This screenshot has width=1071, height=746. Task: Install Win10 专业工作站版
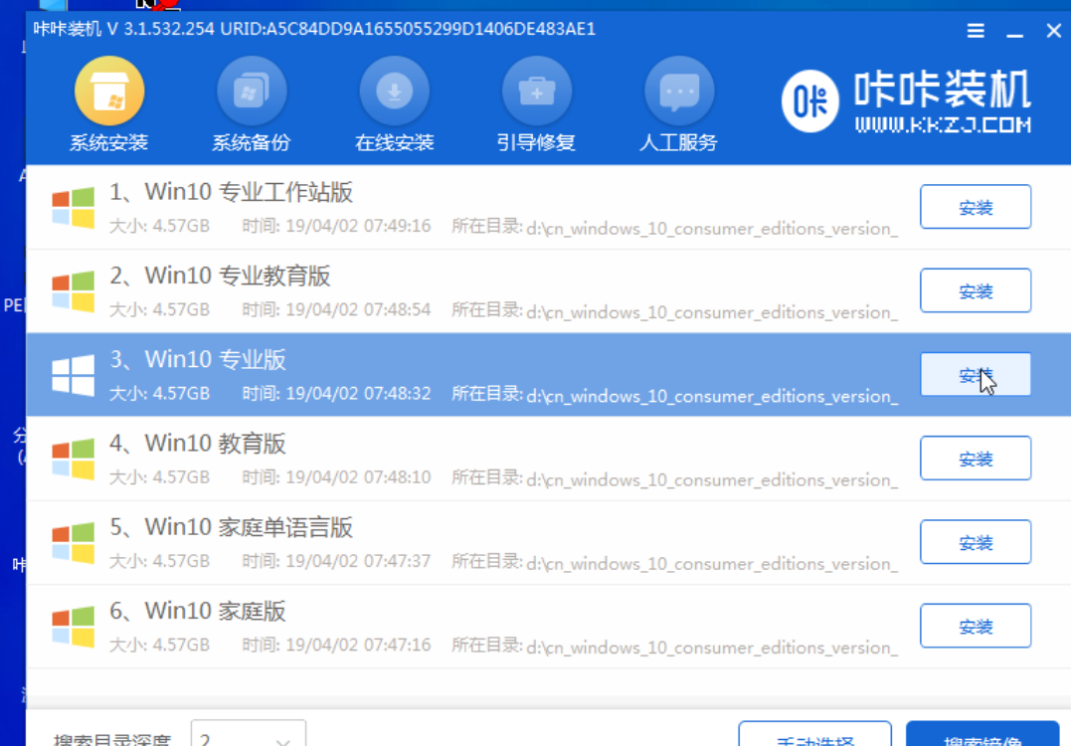pyautogui.click(x=975, y=208)
